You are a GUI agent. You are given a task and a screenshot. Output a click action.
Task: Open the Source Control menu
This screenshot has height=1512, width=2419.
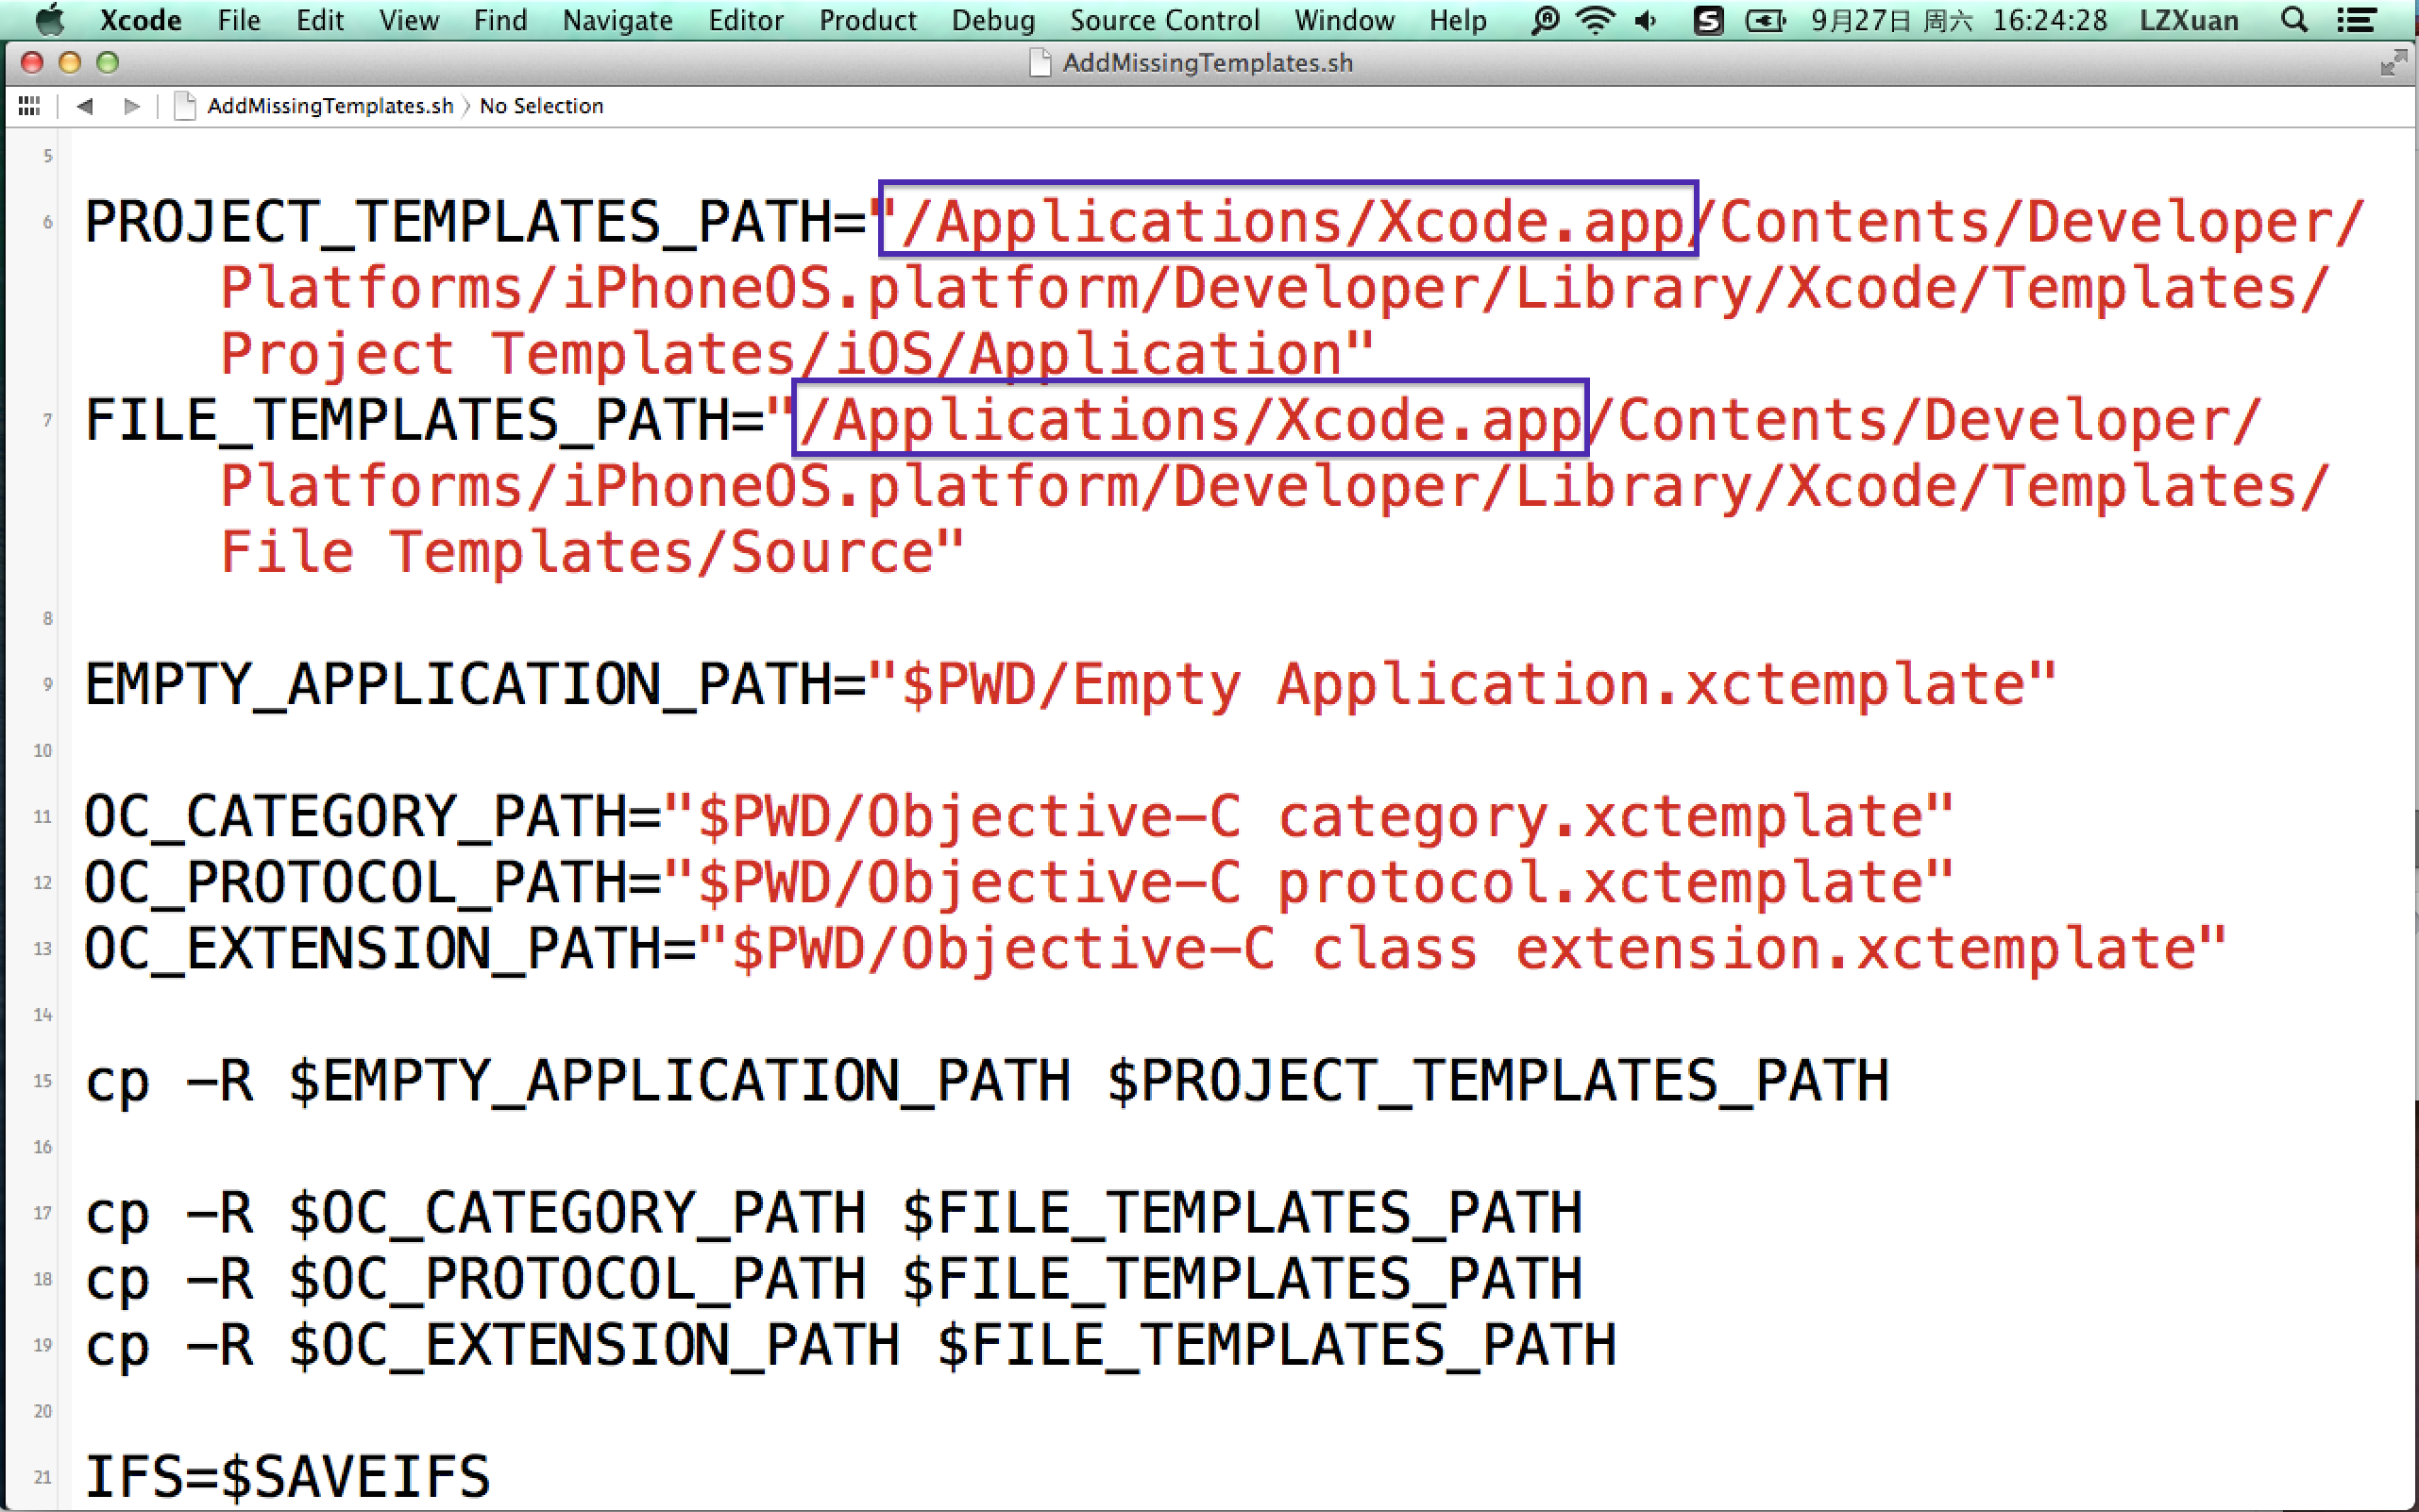coord(1163,20)
